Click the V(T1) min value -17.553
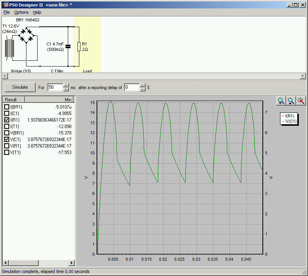 64,152
